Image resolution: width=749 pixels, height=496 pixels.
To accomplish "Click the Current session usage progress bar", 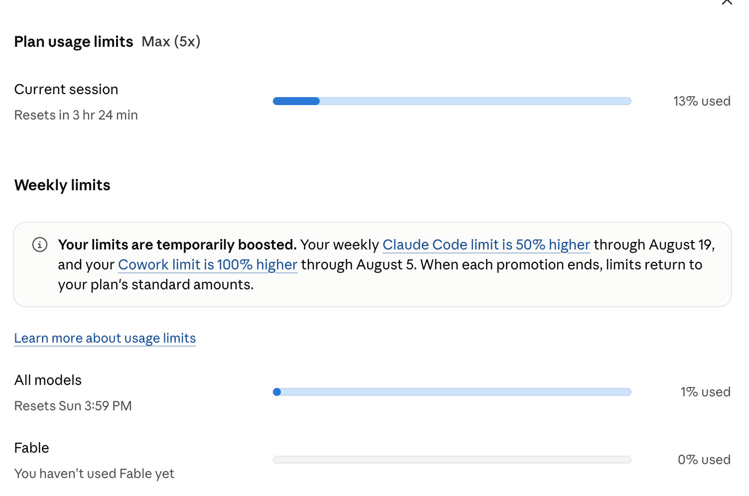I will [x=452, y=101].
